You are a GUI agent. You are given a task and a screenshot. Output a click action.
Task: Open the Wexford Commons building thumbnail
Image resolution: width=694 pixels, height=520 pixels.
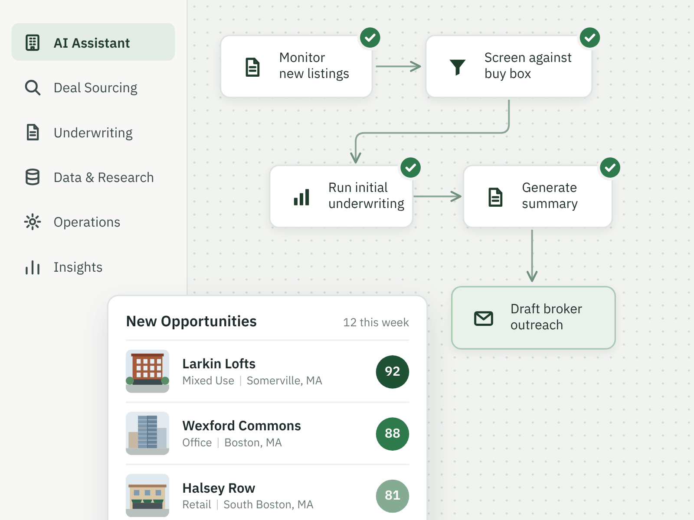[147, 433]
